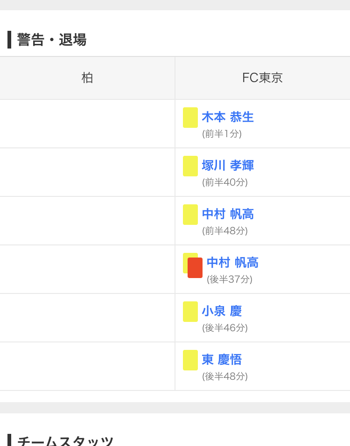Click the (前半1分) time label
This screenshot has height=446, width=350.
pos(222,134)
